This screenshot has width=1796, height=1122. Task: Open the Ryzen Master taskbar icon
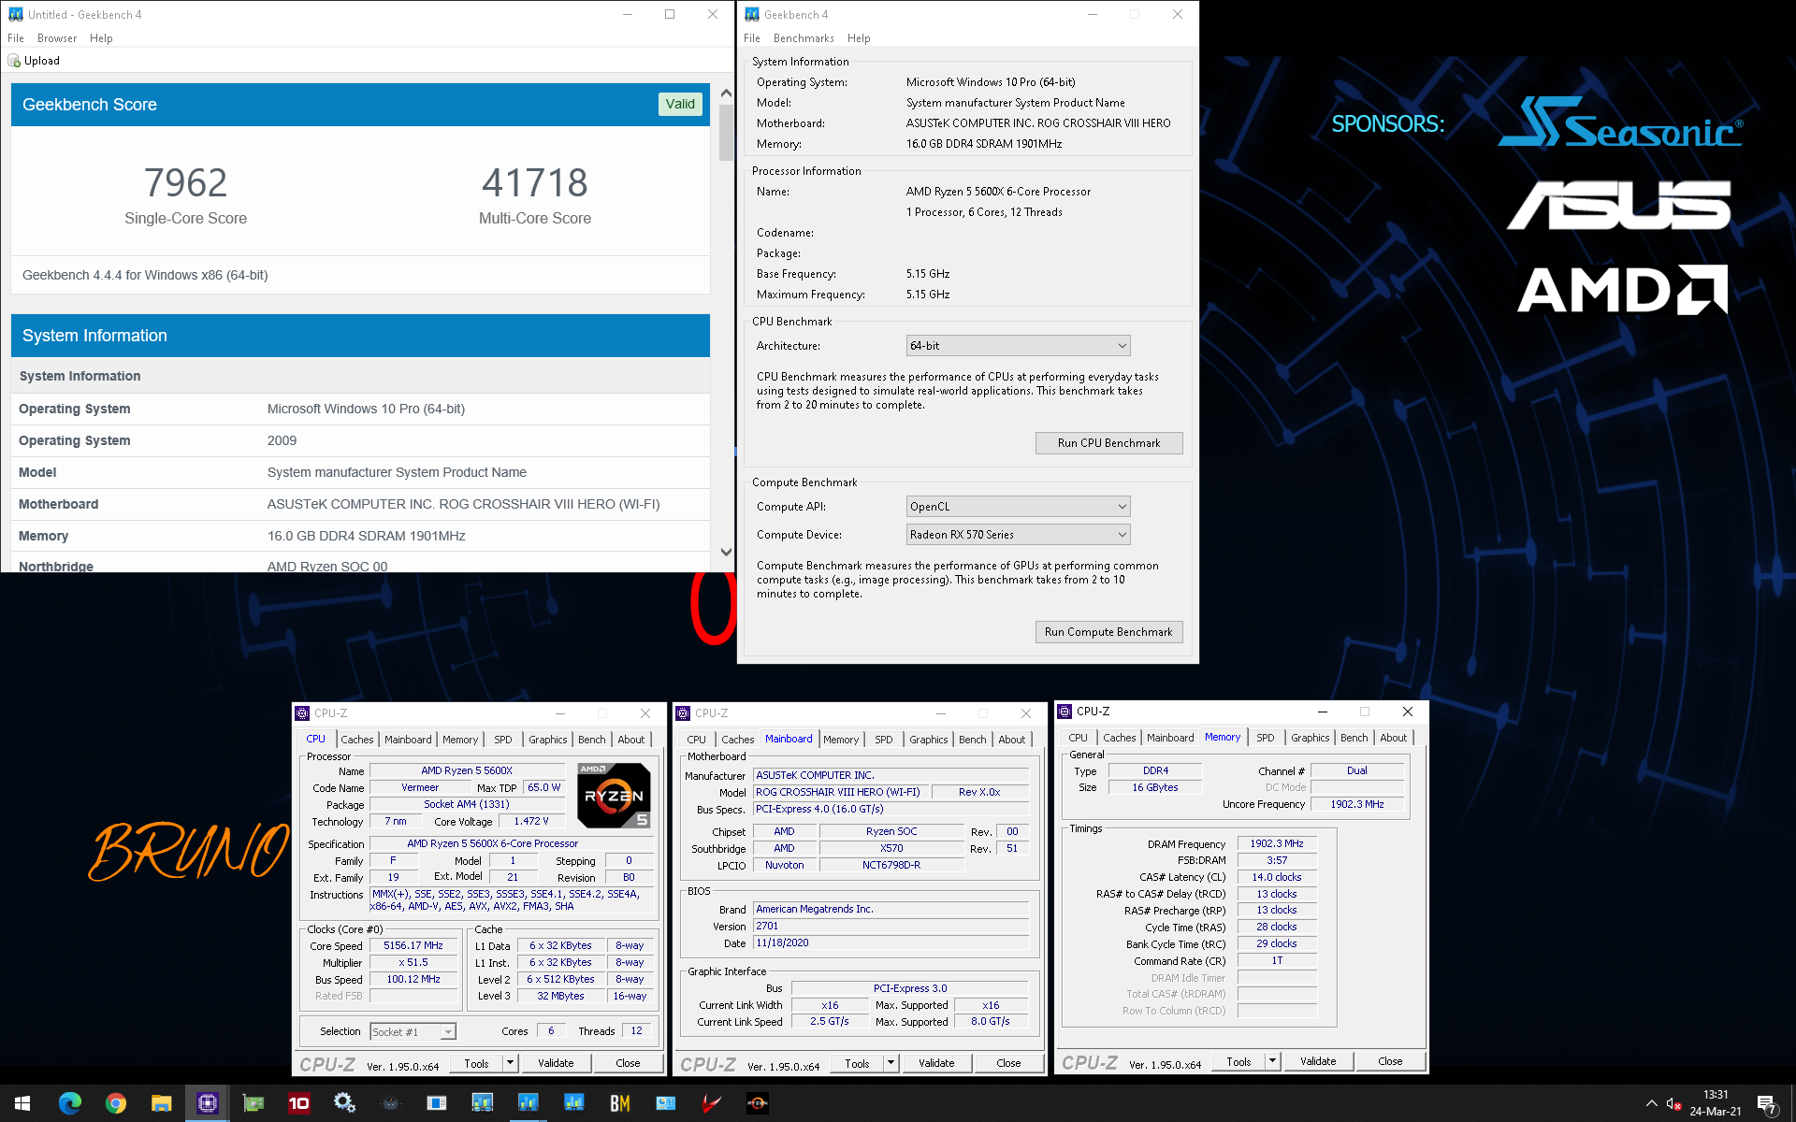757,1103
